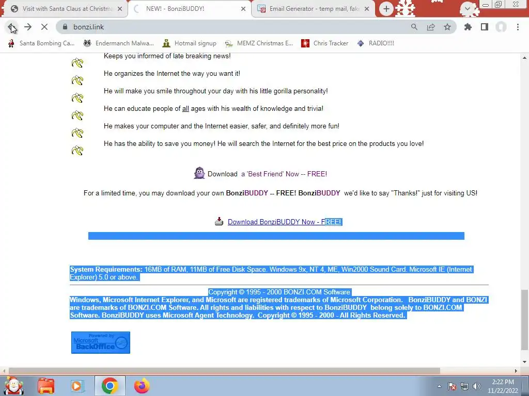The height and width of the screenshot is (396, 529).
Task: Click the download disk icon beside link
Action: coord(219,221)
